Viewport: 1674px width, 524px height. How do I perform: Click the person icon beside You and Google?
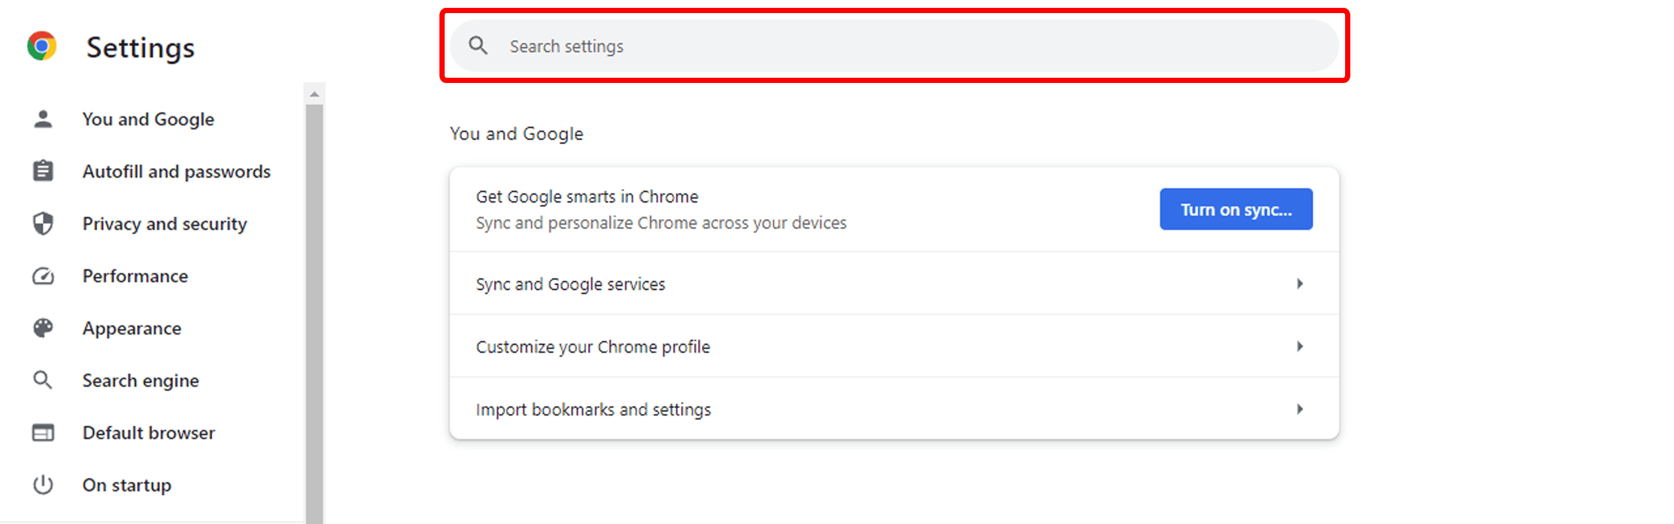click(x=43, y=119)
